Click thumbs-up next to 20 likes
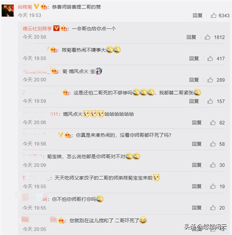Image resolution: width=232 pixels, height=235 pixels. [x=213, y=208]
